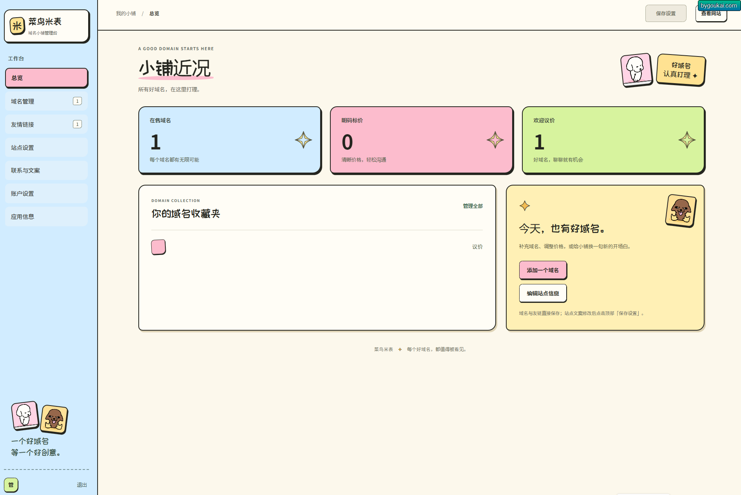The height and width of the screenshot is (495, 741).
Task: Click the count badge beside 域名管理
Action: click(77, 101)
